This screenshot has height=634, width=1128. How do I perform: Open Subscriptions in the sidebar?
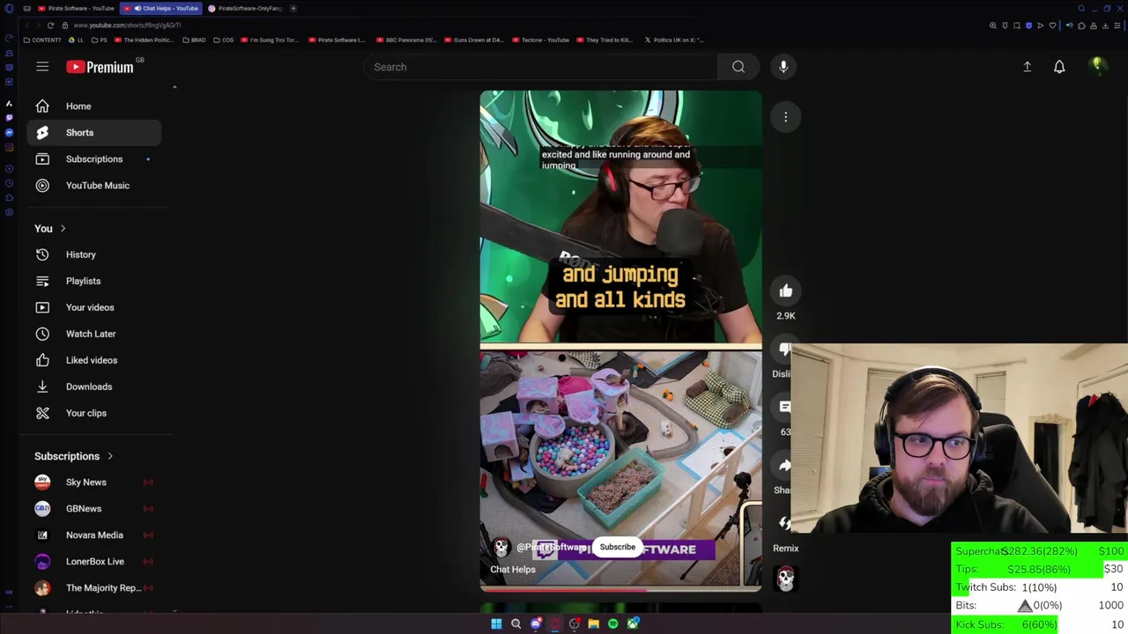coord(94,158)
